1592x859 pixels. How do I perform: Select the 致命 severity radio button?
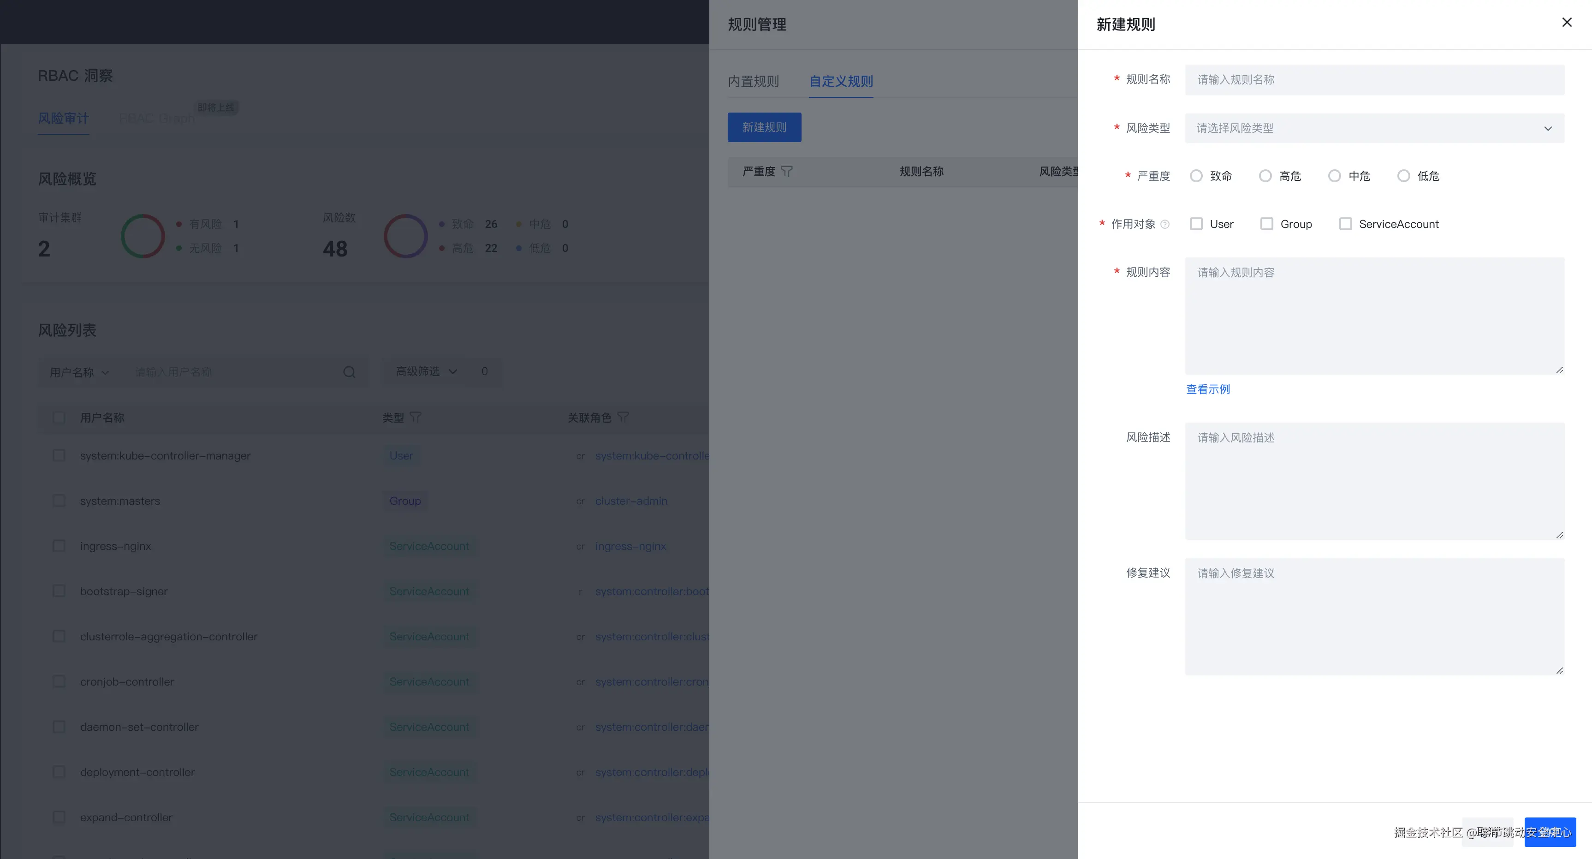pyautogui.click(x=1196, y=176)
